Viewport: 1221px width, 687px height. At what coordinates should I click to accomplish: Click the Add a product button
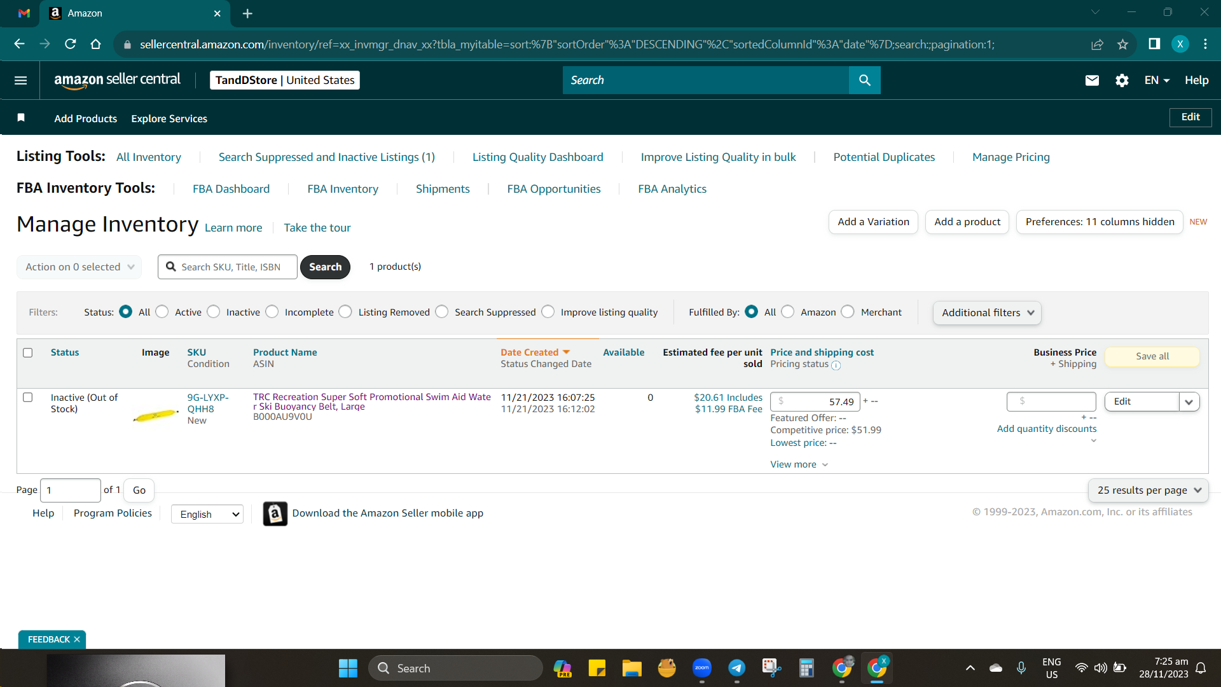click(967, 222)
